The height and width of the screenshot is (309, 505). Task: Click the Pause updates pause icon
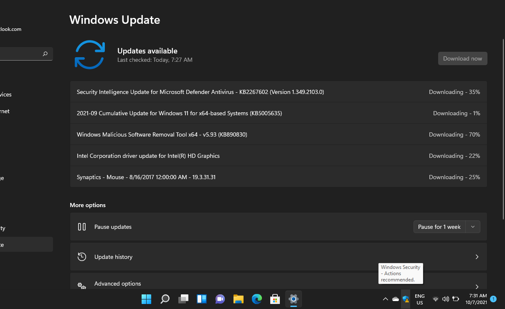coord(82,227)
